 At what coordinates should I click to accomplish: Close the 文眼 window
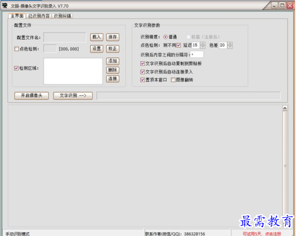click(290, 6)
